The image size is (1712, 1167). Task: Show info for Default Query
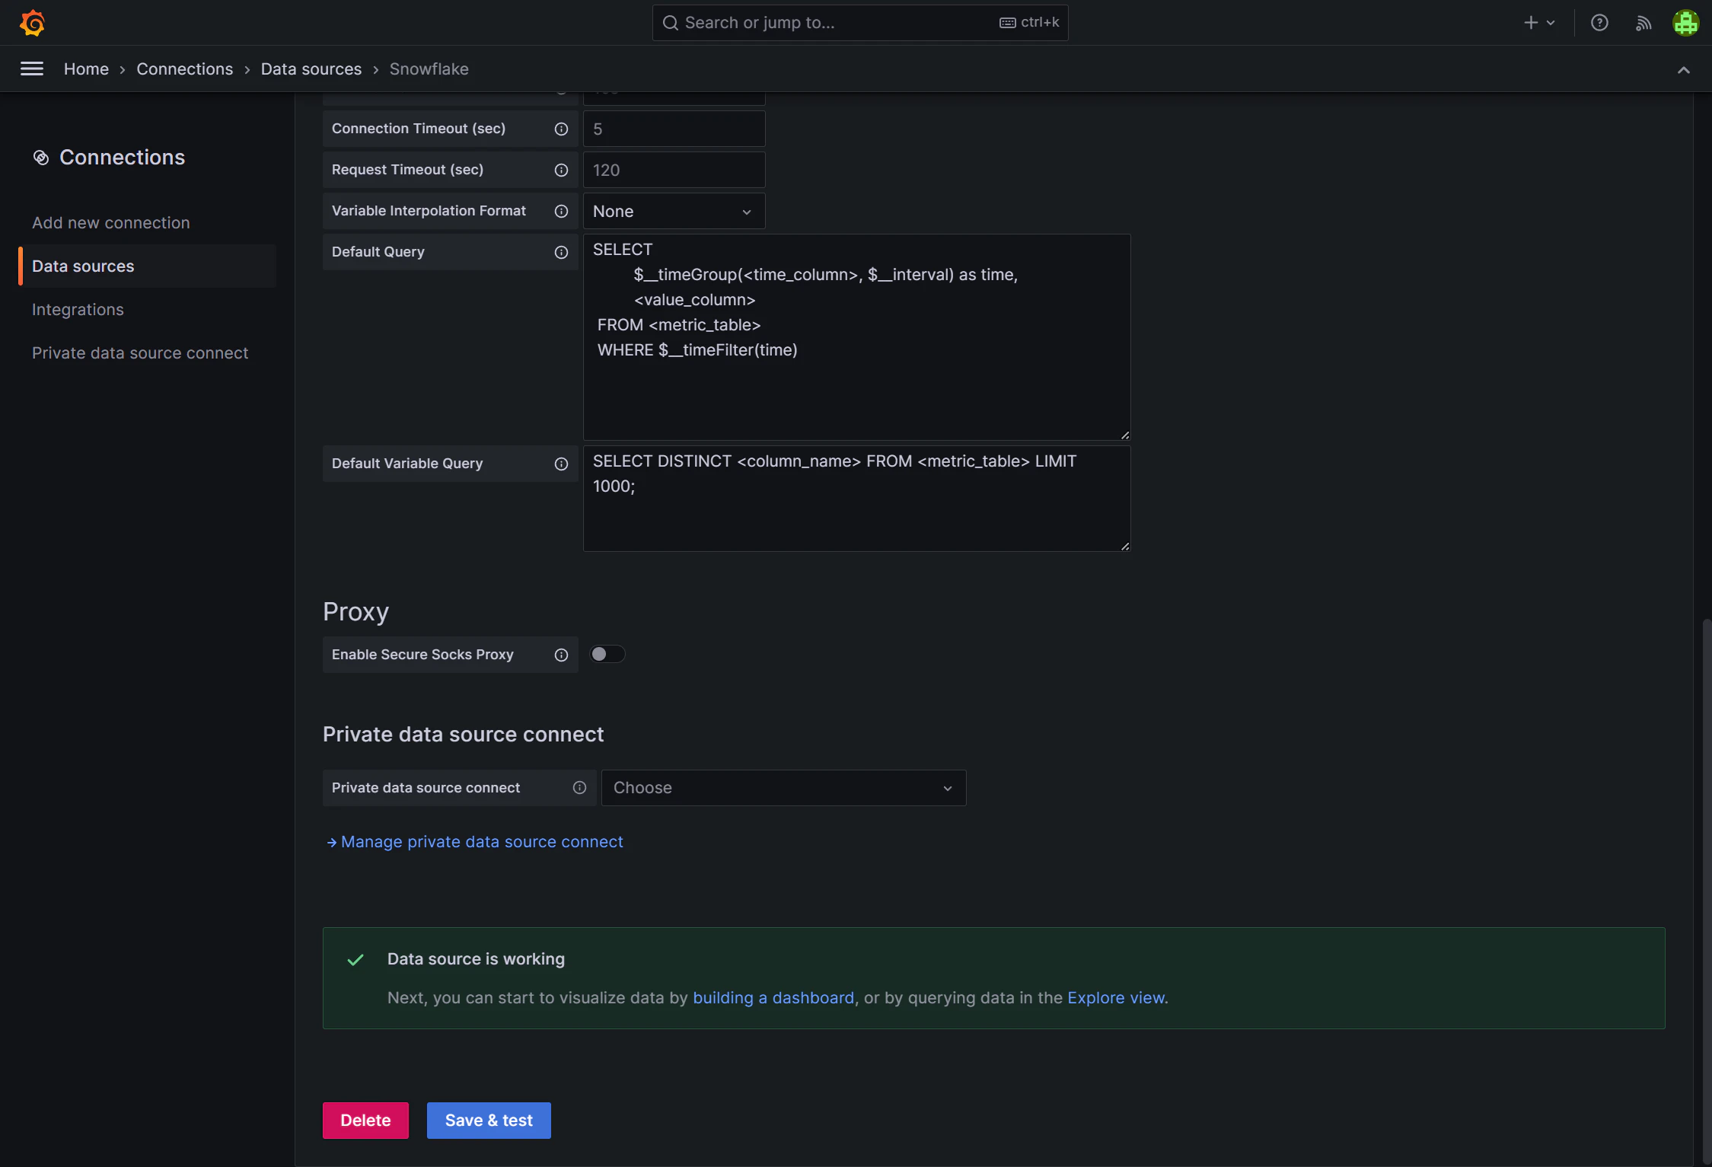click(561, 252)
